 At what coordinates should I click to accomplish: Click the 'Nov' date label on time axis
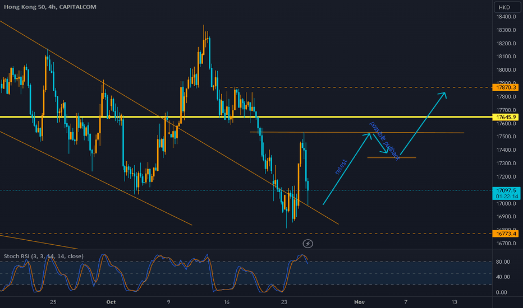coord(359,302)
